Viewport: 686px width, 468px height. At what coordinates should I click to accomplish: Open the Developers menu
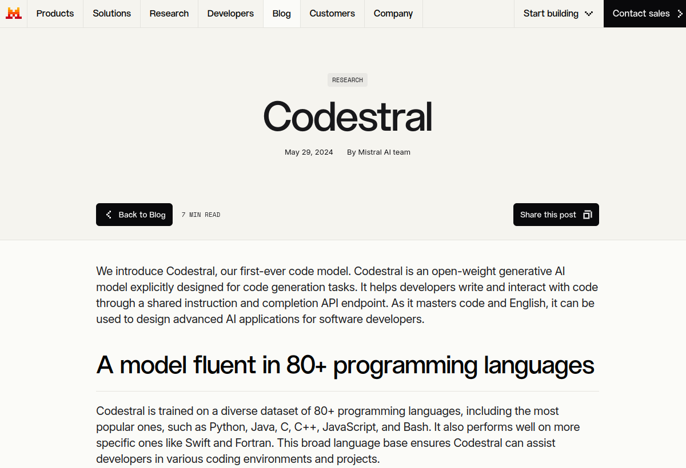[230, 14]
